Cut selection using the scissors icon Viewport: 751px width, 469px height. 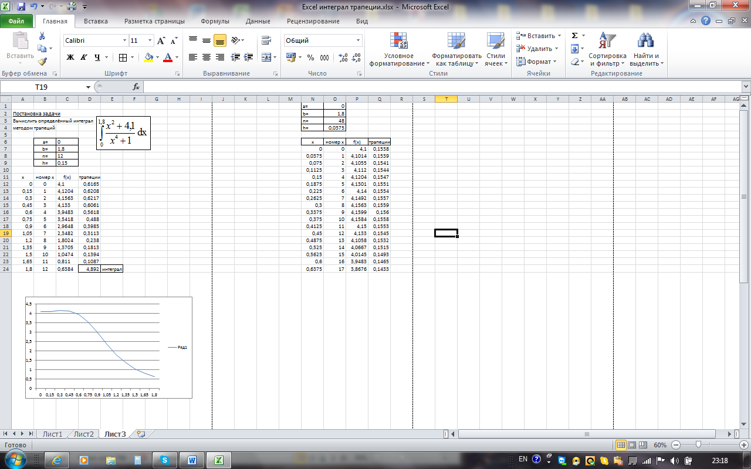pos(42,36)
